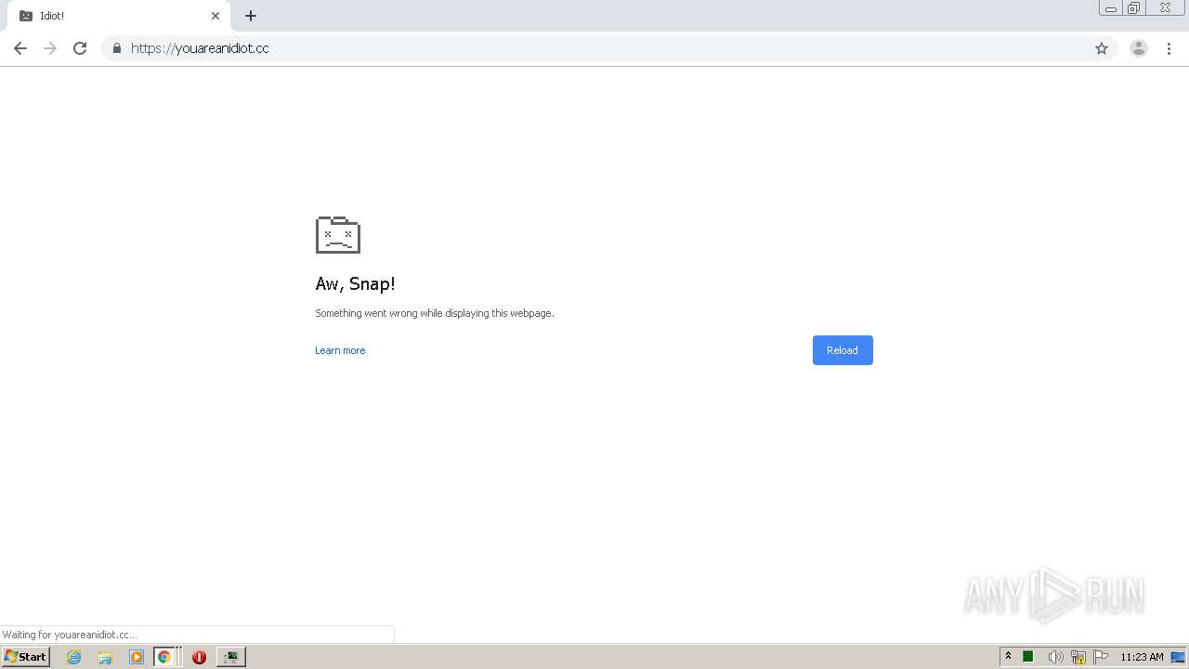This screenshot has width=1189, height=669.
Task: Click the Show desktop button
Action: click(x=1178, y=657)
